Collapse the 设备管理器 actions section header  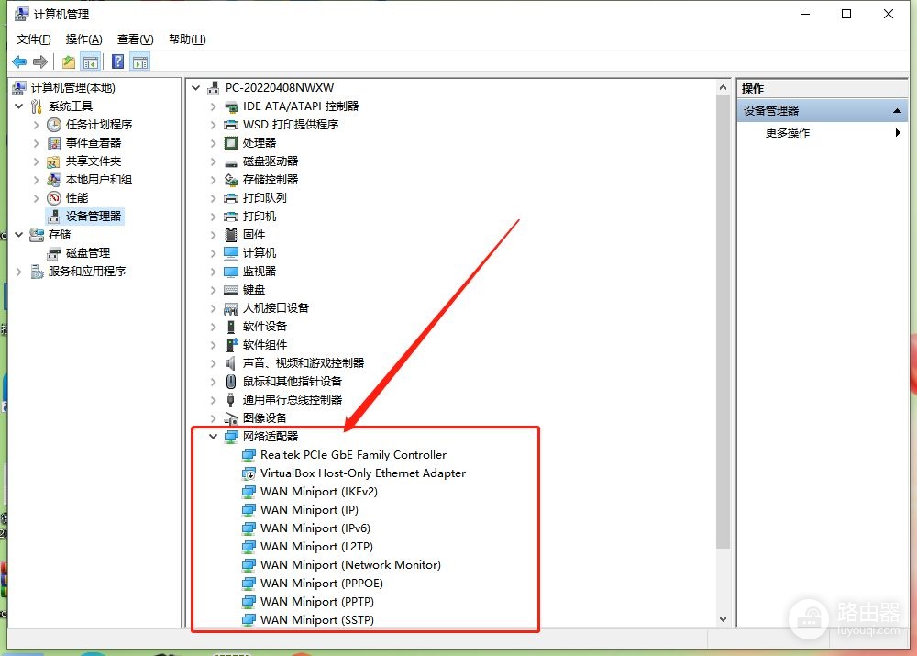point(897,111)
